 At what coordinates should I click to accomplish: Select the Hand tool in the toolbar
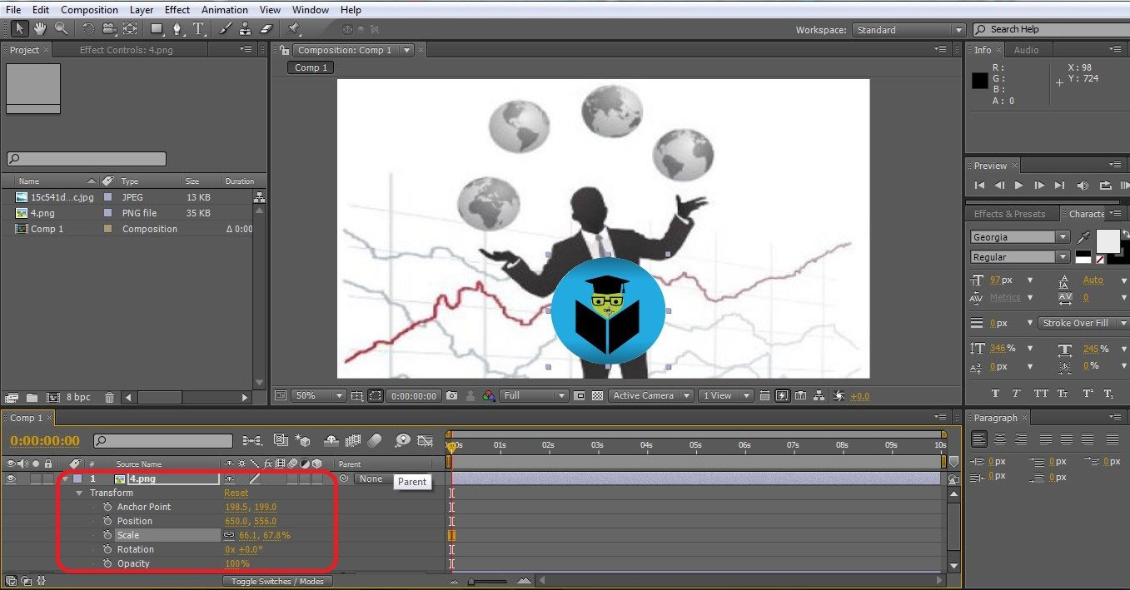(x=39, y=28)
